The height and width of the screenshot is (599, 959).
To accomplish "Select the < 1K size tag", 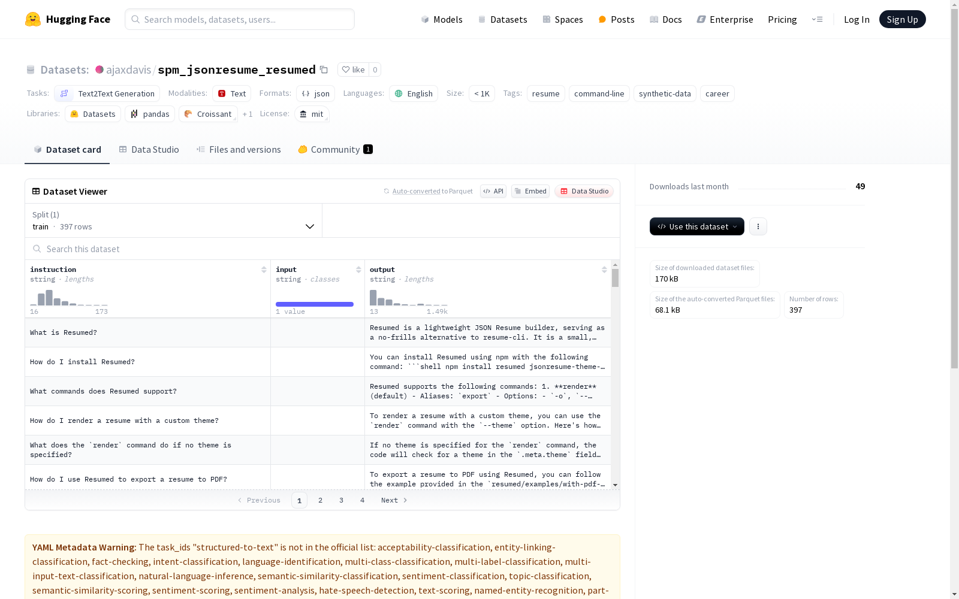I will (482, 93).
